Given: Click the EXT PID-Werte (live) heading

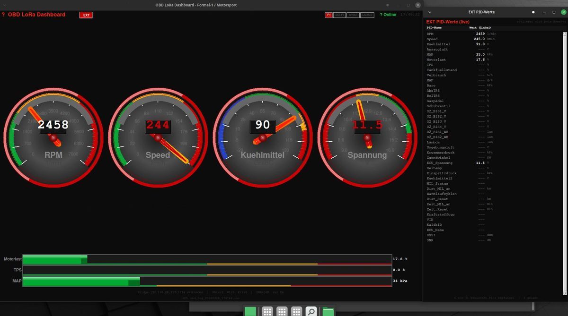Looking at the screenshot, I should (448, 22).
